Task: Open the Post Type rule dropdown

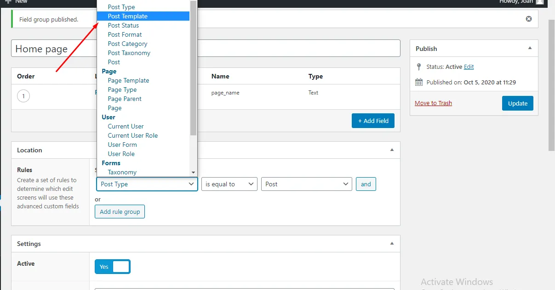Action: coord(147,184)
